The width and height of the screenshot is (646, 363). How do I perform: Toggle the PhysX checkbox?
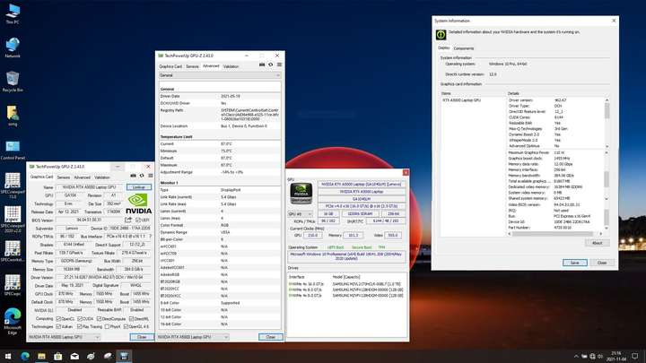pos(107,327)
